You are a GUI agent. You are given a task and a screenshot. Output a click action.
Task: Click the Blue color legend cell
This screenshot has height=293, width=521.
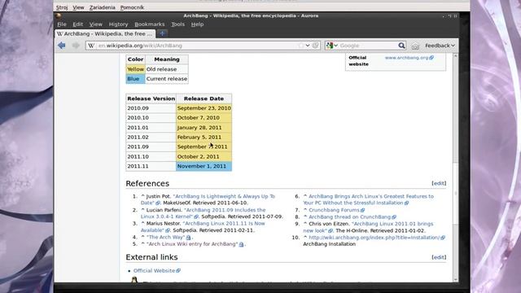point(136,79)
